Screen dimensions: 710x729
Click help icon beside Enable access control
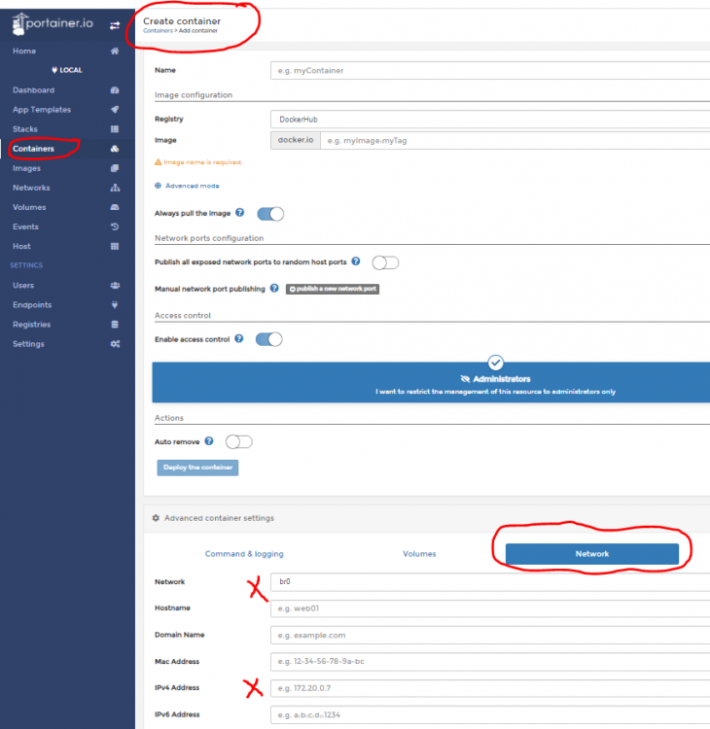pos(238,338)
